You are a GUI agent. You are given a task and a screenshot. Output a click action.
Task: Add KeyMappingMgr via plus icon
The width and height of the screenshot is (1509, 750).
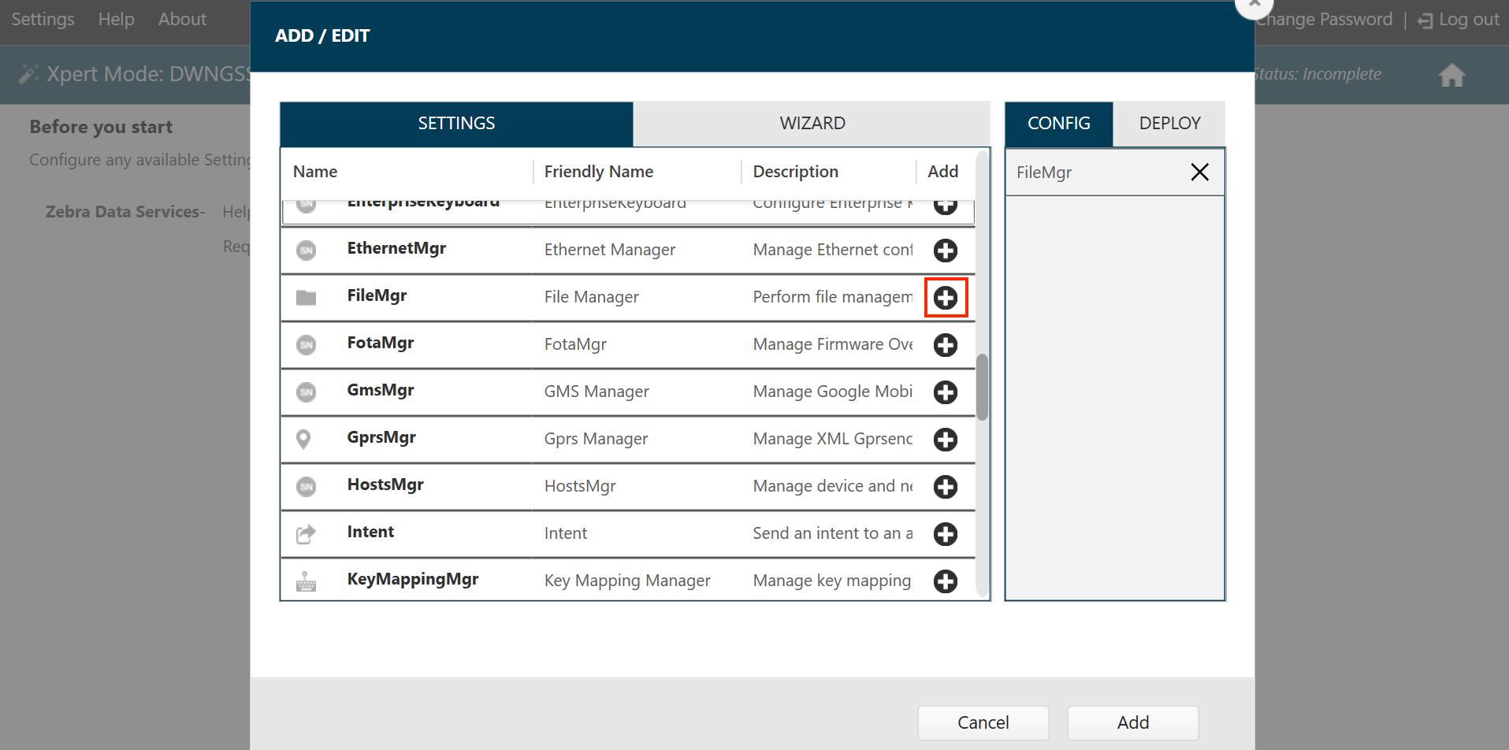coord(945,581)
